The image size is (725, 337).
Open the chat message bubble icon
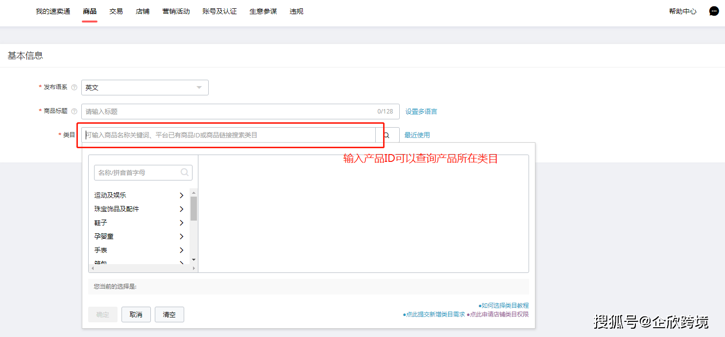pyautogui.click(x=714, y=11)
